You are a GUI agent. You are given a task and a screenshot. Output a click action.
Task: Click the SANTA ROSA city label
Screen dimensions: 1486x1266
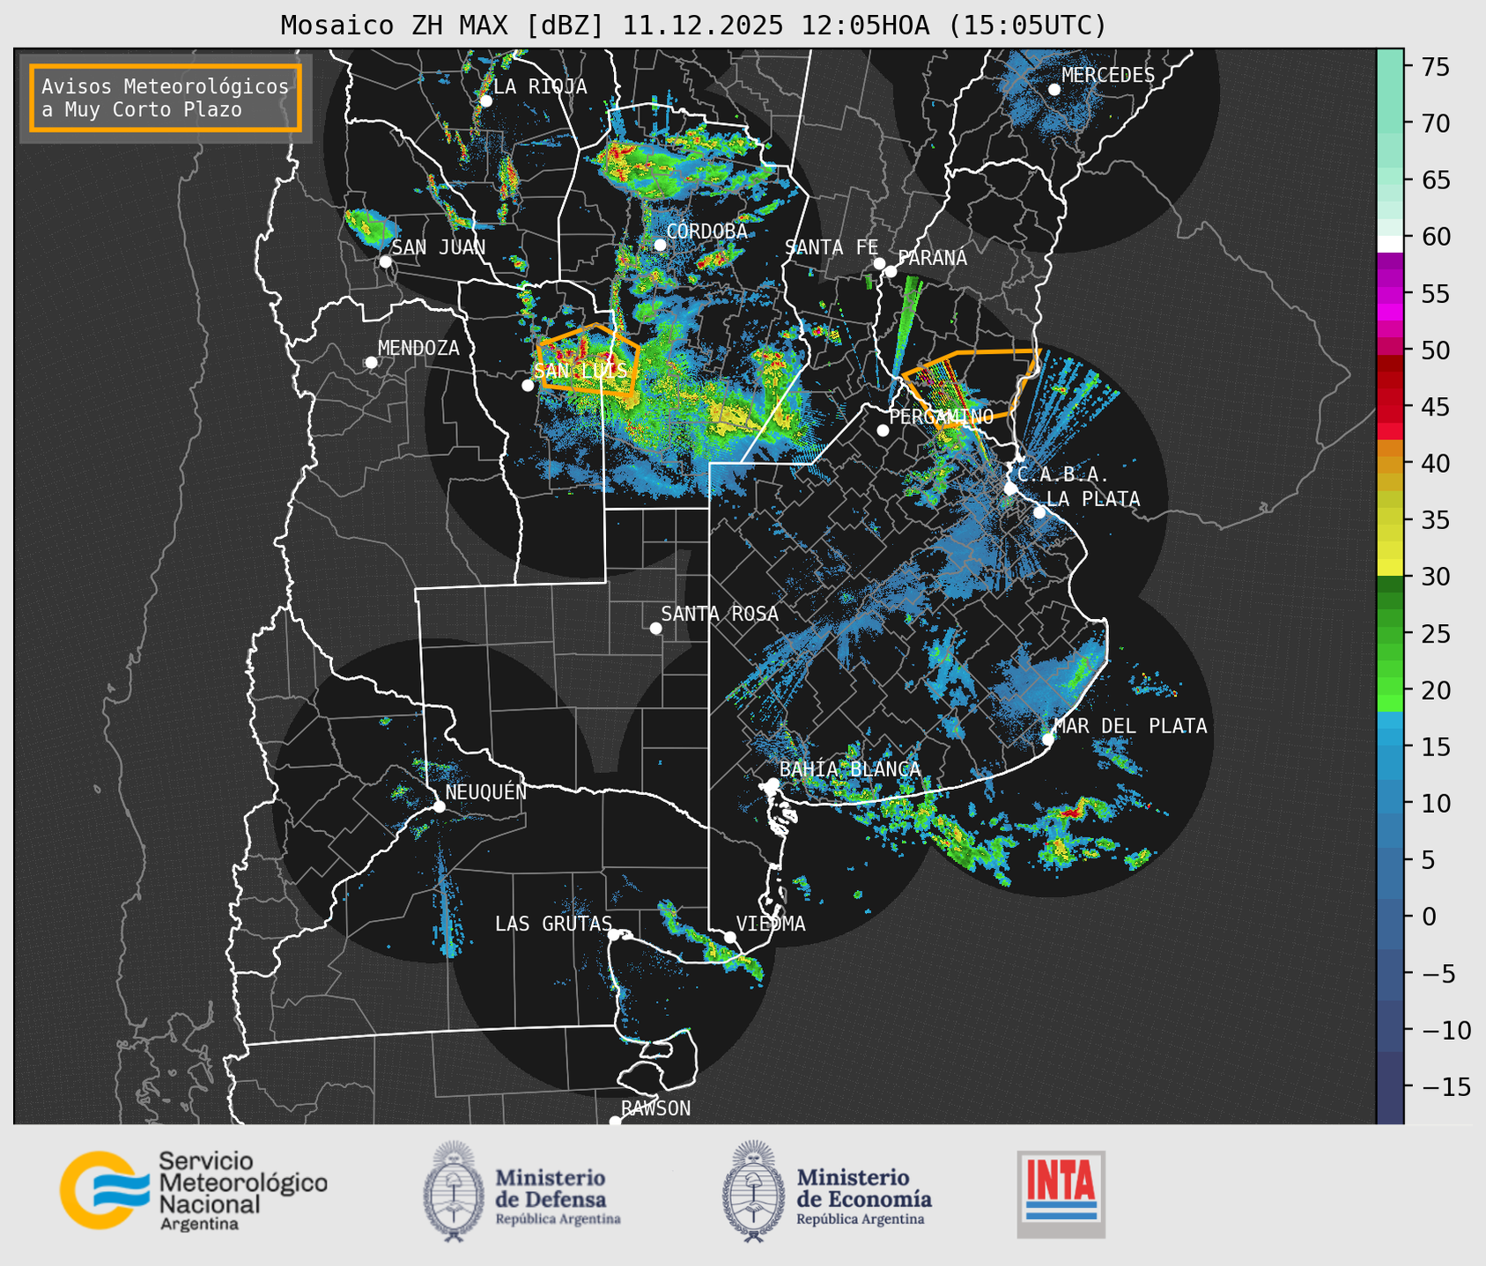(720, 614)
